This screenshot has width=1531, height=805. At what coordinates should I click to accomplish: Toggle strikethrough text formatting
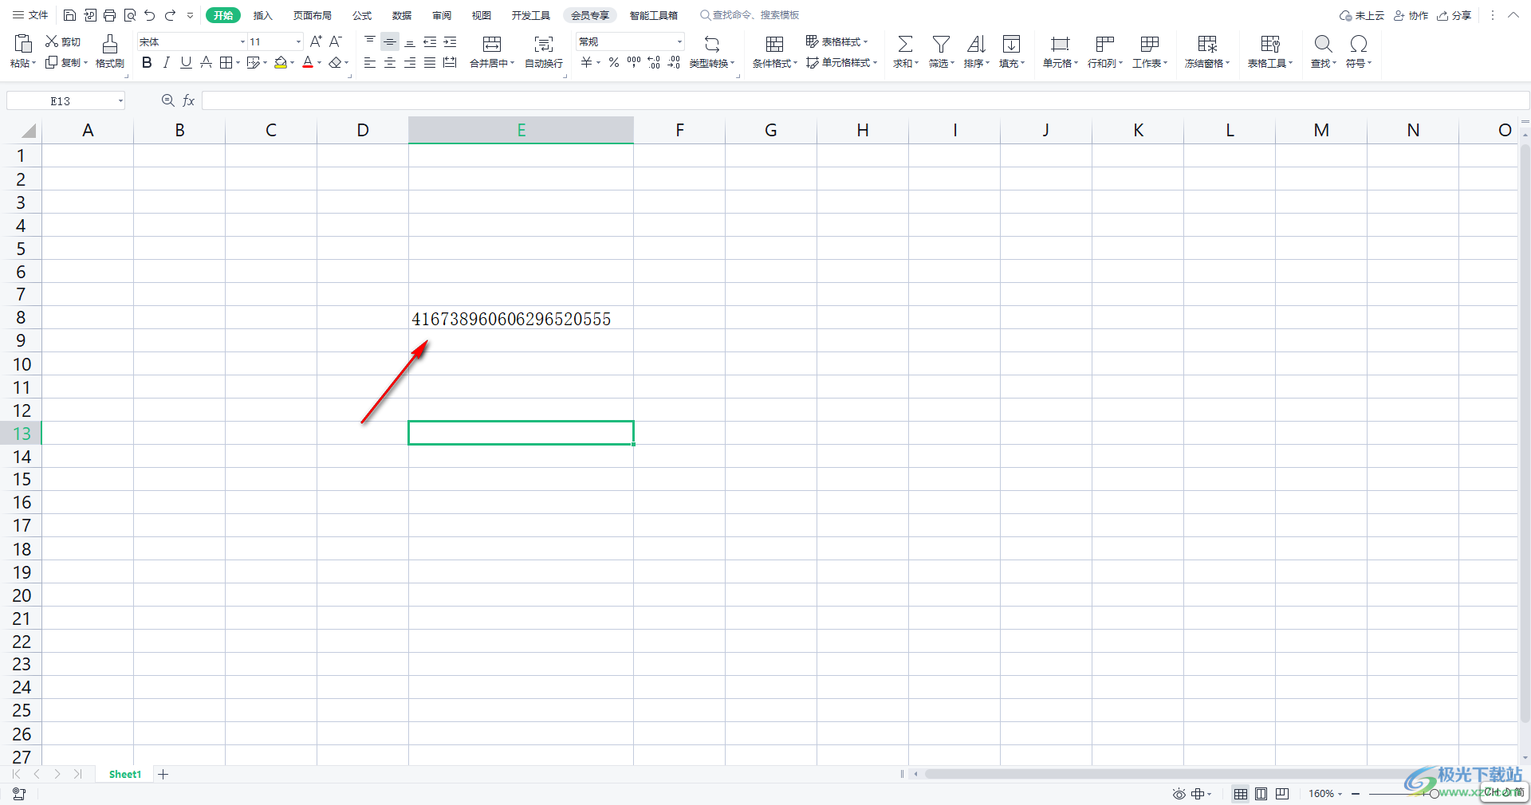206,62
